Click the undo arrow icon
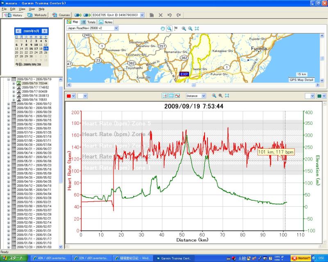 click(169, 15)
